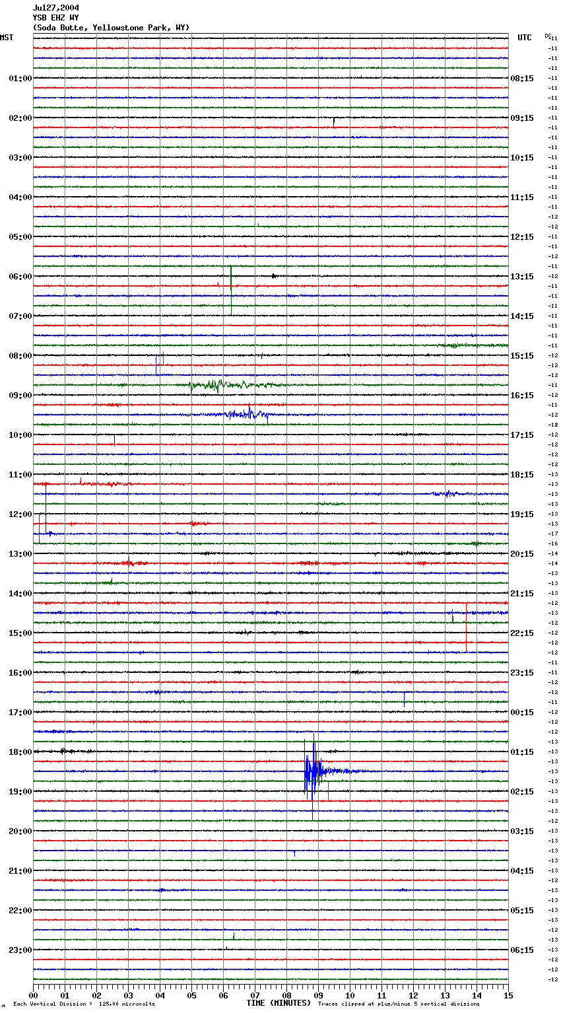Click the 'TIME (MINUTES)' axis title
This screenshot has height=1013, width=561.
click(279, 1003)
